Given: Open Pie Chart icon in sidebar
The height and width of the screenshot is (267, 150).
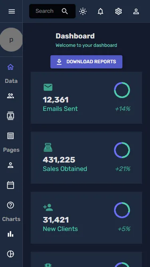Looking at the screenshot, I should (10, 254).
